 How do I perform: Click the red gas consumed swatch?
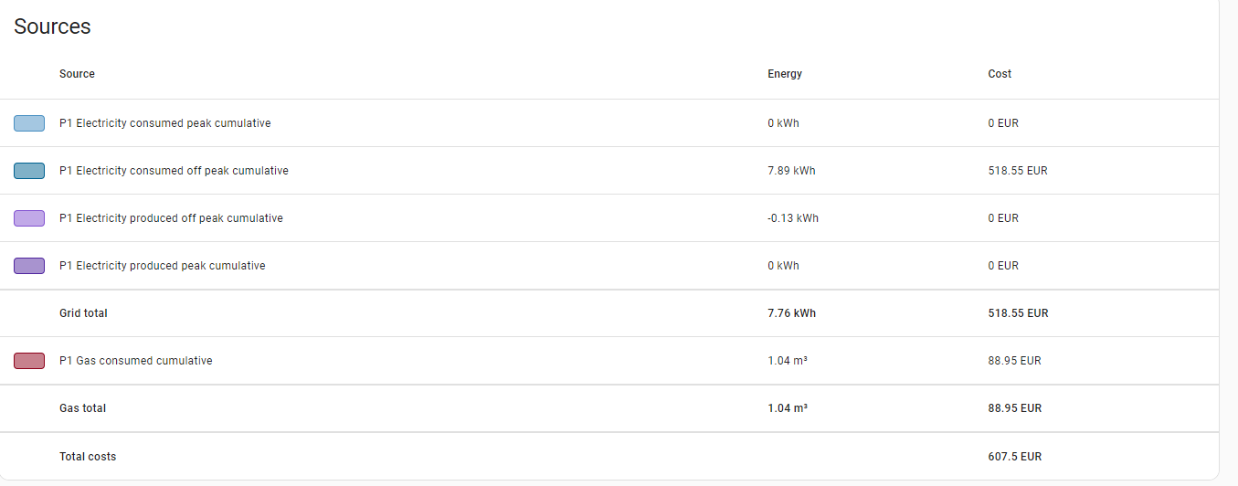[29, 361]
